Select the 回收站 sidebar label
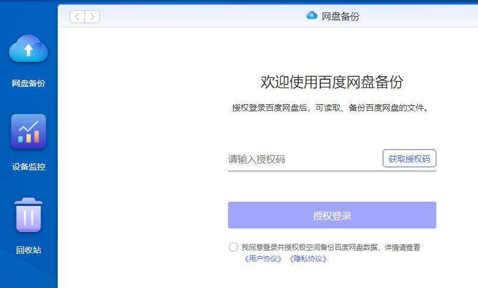The width and height of the screenshot is (478, 288). click(29, 250)
